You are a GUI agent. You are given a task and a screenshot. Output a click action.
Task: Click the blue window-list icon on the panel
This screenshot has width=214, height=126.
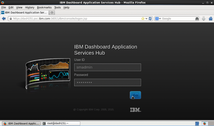coord(197,123)
